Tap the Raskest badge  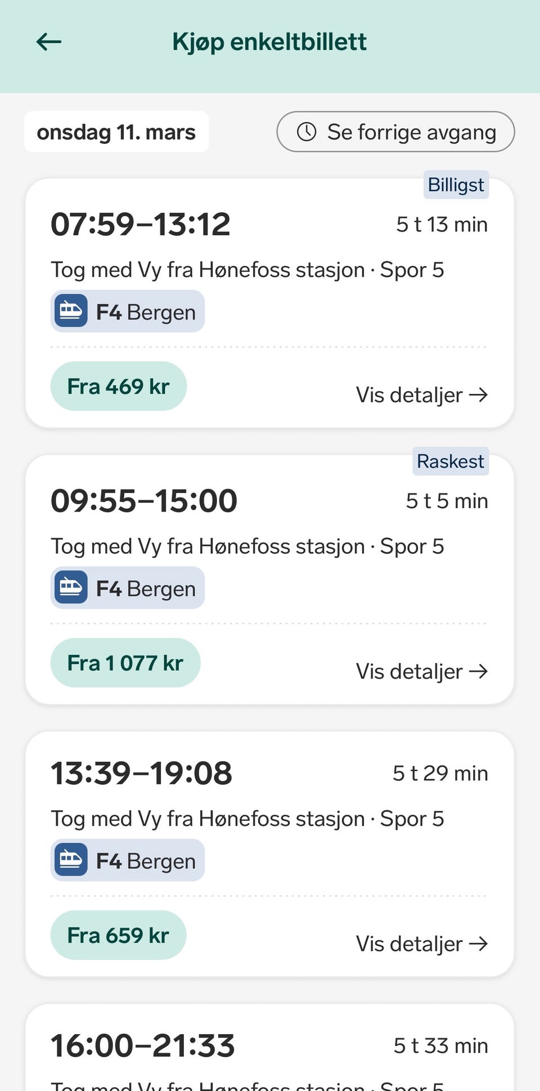(450, 461)
